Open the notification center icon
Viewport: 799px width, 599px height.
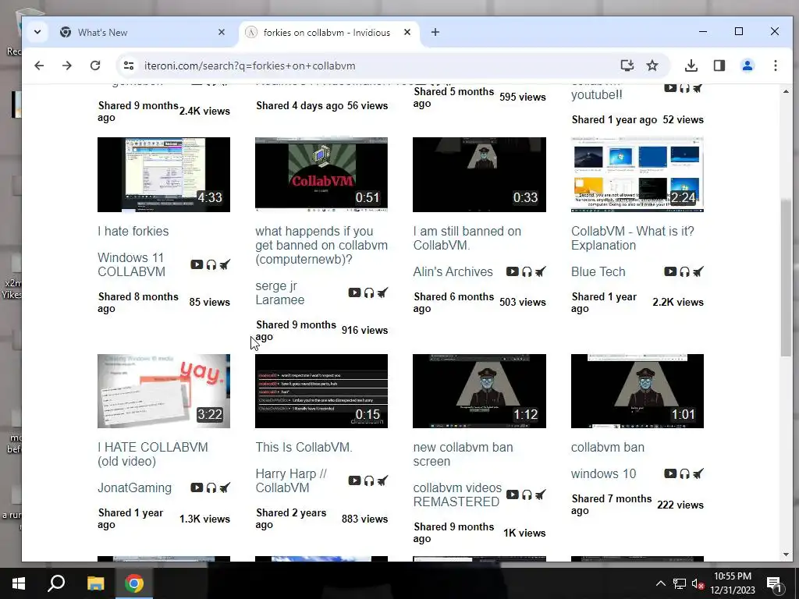(774, 583)
